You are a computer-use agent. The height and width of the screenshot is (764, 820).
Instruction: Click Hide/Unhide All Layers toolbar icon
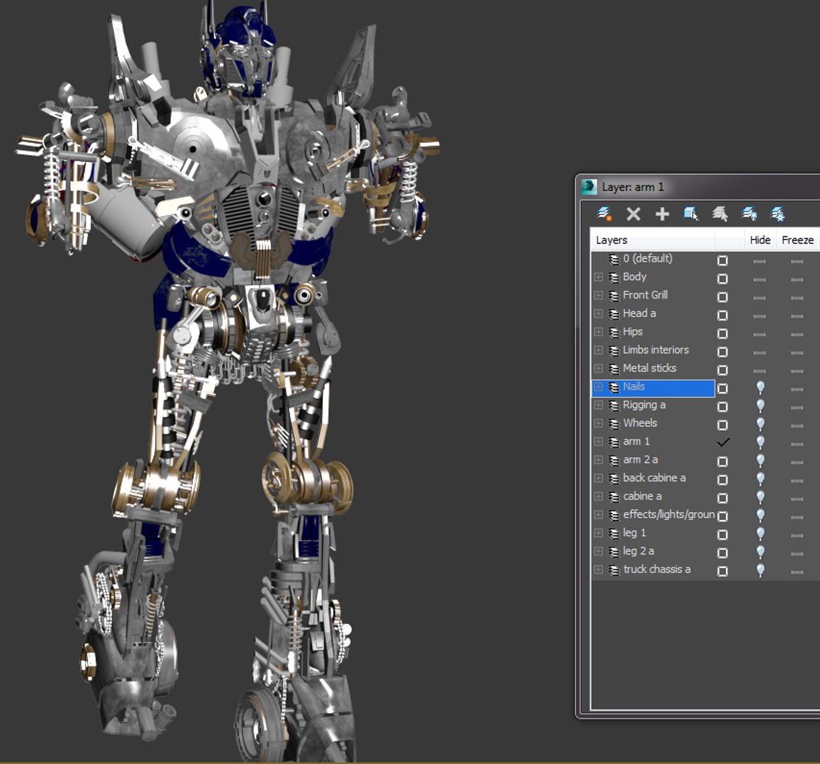pos(749,214)
